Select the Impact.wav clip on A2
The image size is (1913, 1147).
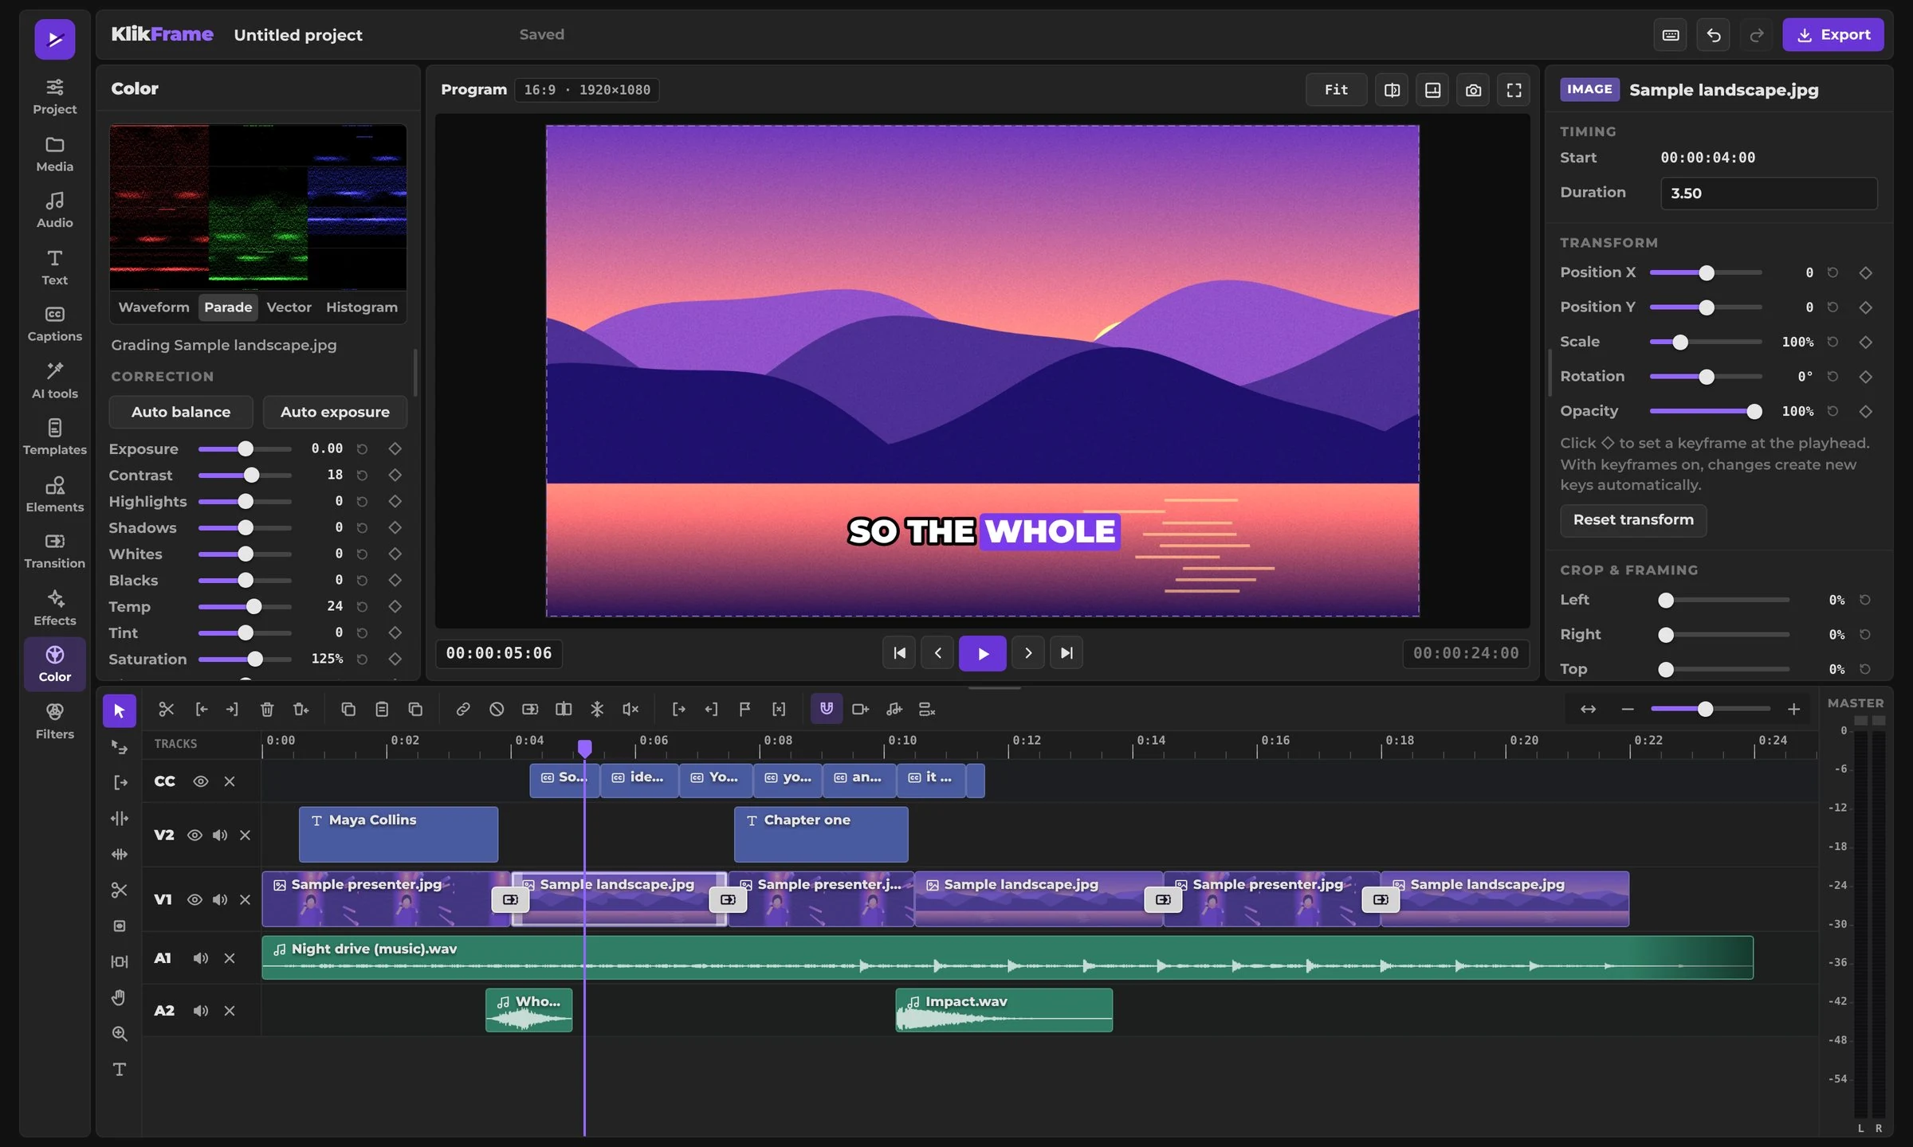[x=1004, y=1011]
